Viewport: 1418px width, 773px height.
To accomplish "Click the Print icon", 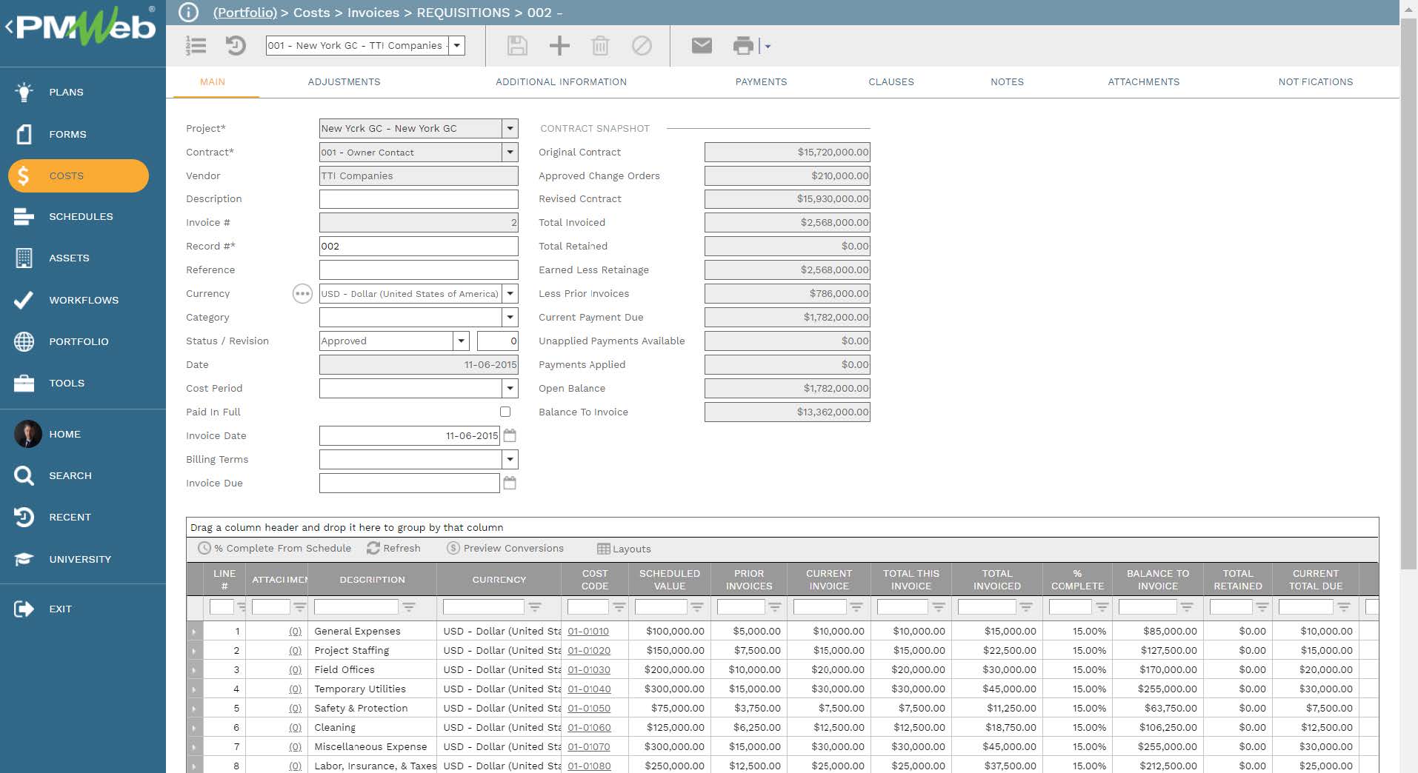I will coord(743,46).
